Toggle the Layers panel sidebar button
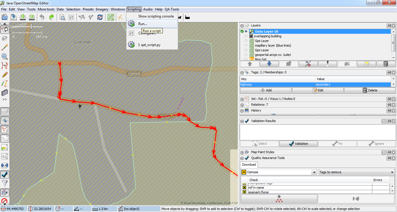Screen dimensions: 397x212 point(5,111)
